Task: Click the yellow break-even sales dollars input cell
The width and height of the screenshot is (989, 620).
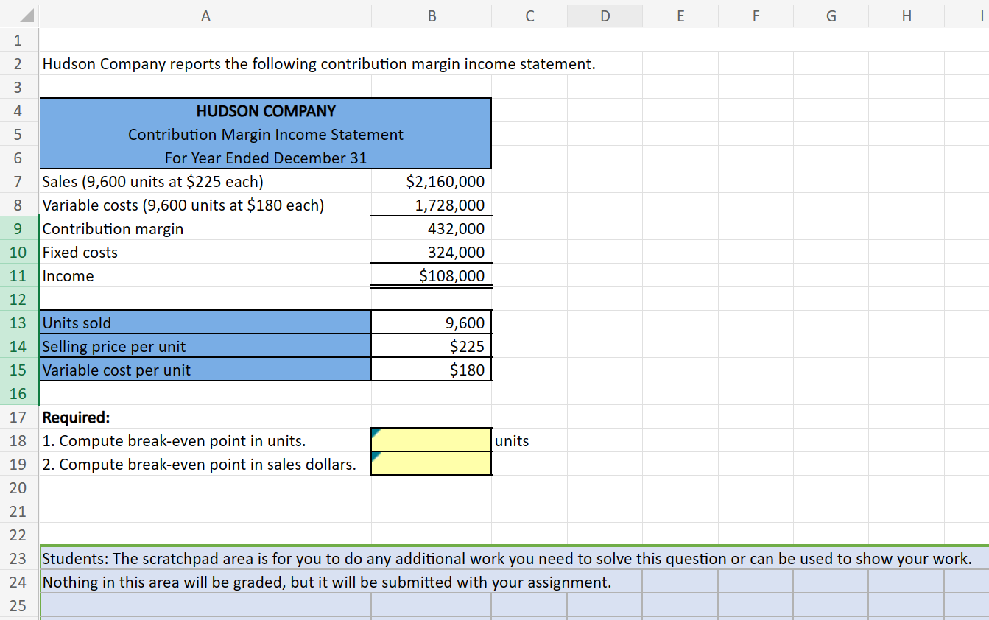Action: [432, 463]
